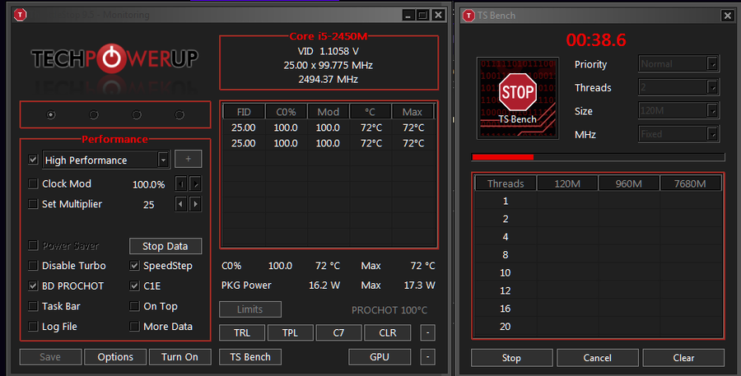Image resolution: width=741 pixels, height=376 pixels.
Task: Minimize the Monitoring window
Action: coord(408,16)
